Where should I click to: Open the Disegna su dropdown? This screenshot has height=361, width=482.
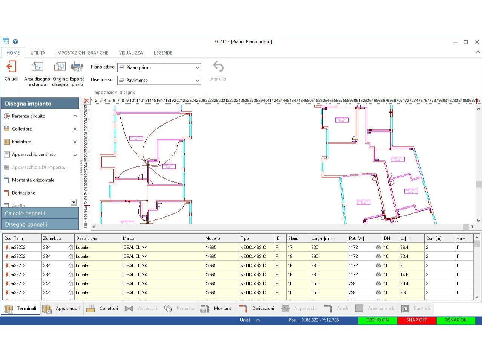[159, 81]
